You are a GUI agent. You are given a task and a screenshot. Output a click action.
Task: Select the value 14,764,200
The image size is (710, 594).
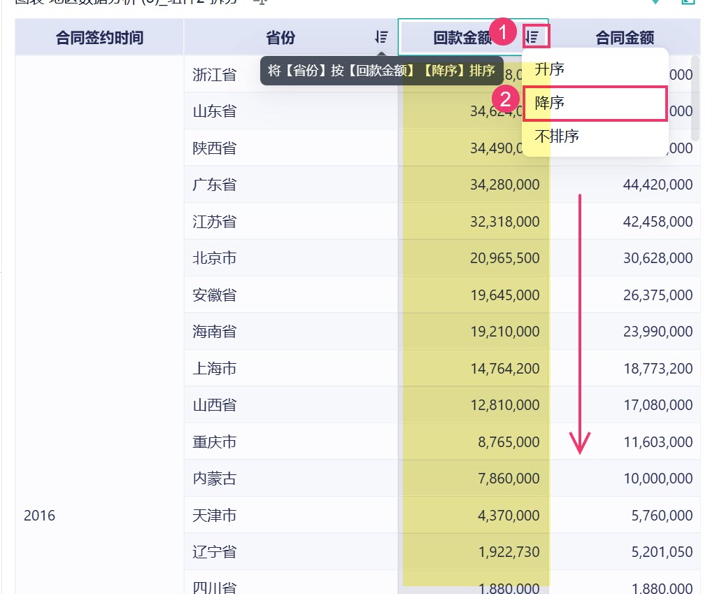coord(504,368)
